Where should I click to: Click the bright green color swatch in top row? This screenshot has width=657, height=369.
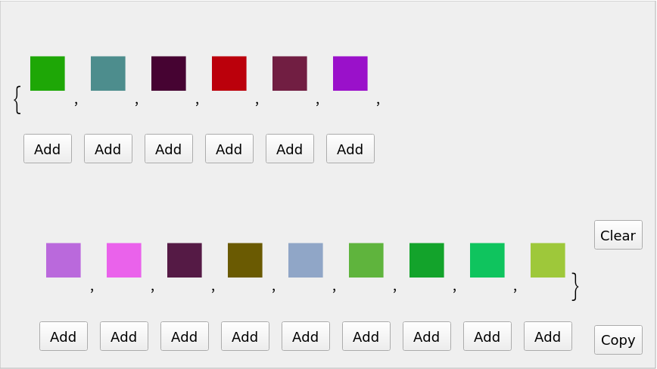(47, 73)
